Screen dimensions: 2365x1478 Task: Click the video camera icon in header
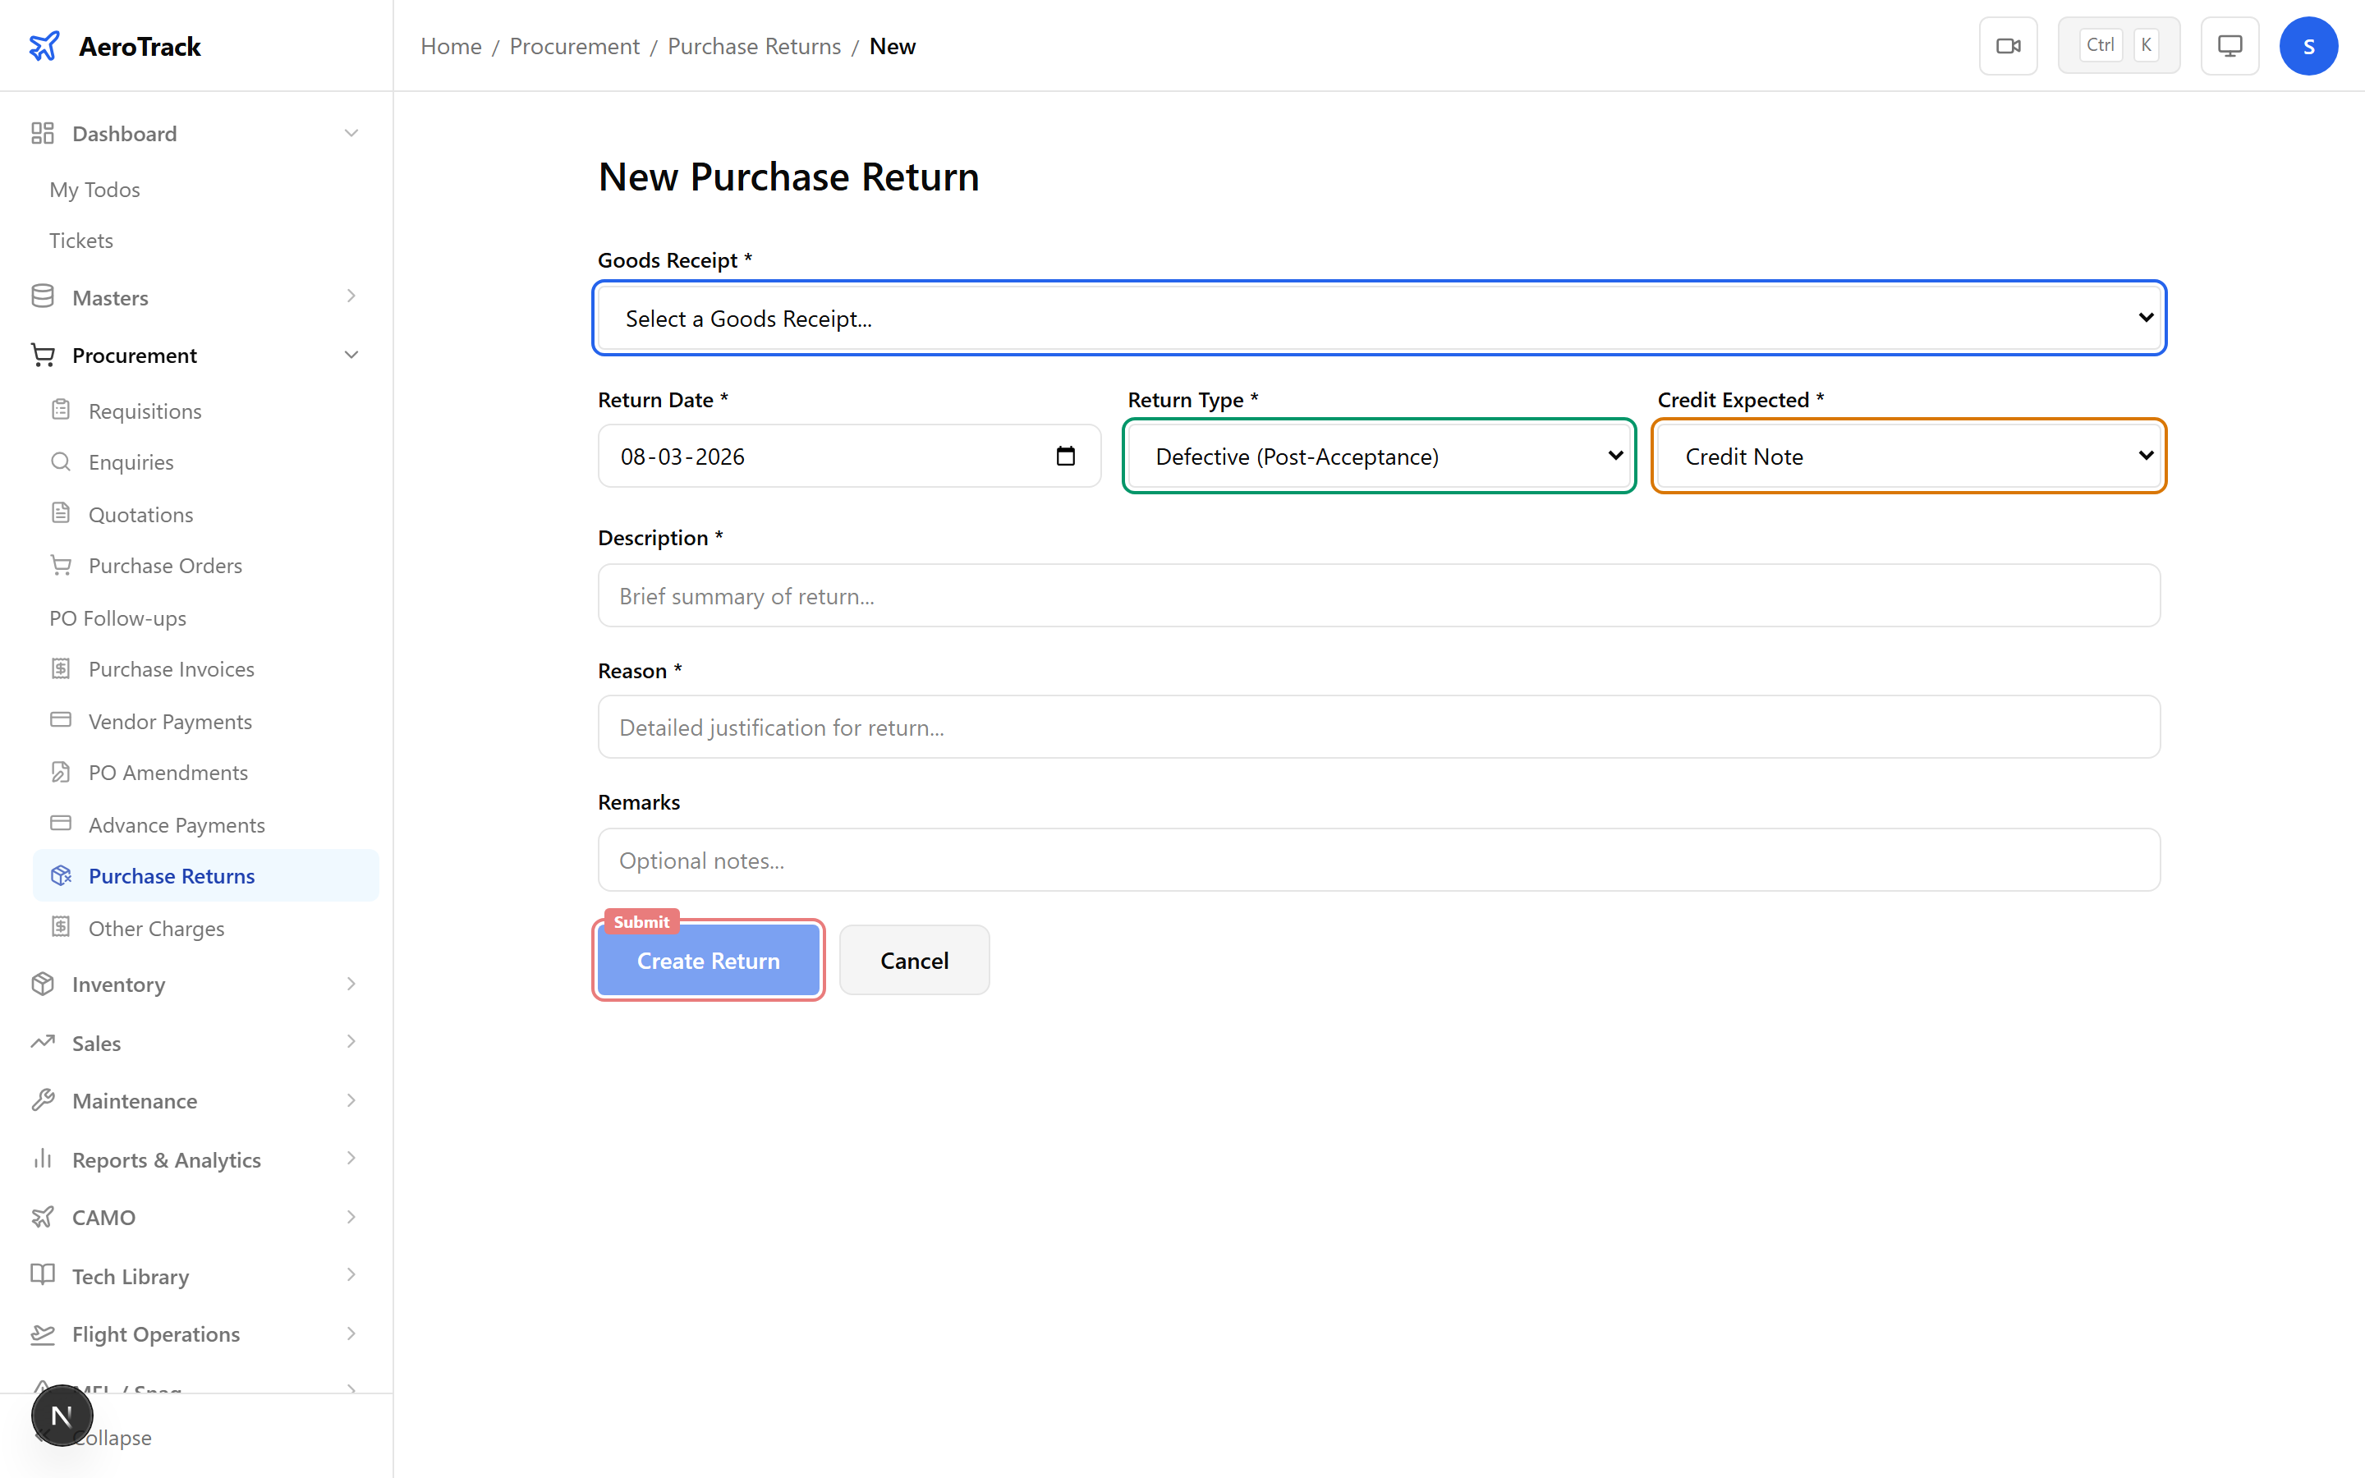click(2009, 45)
